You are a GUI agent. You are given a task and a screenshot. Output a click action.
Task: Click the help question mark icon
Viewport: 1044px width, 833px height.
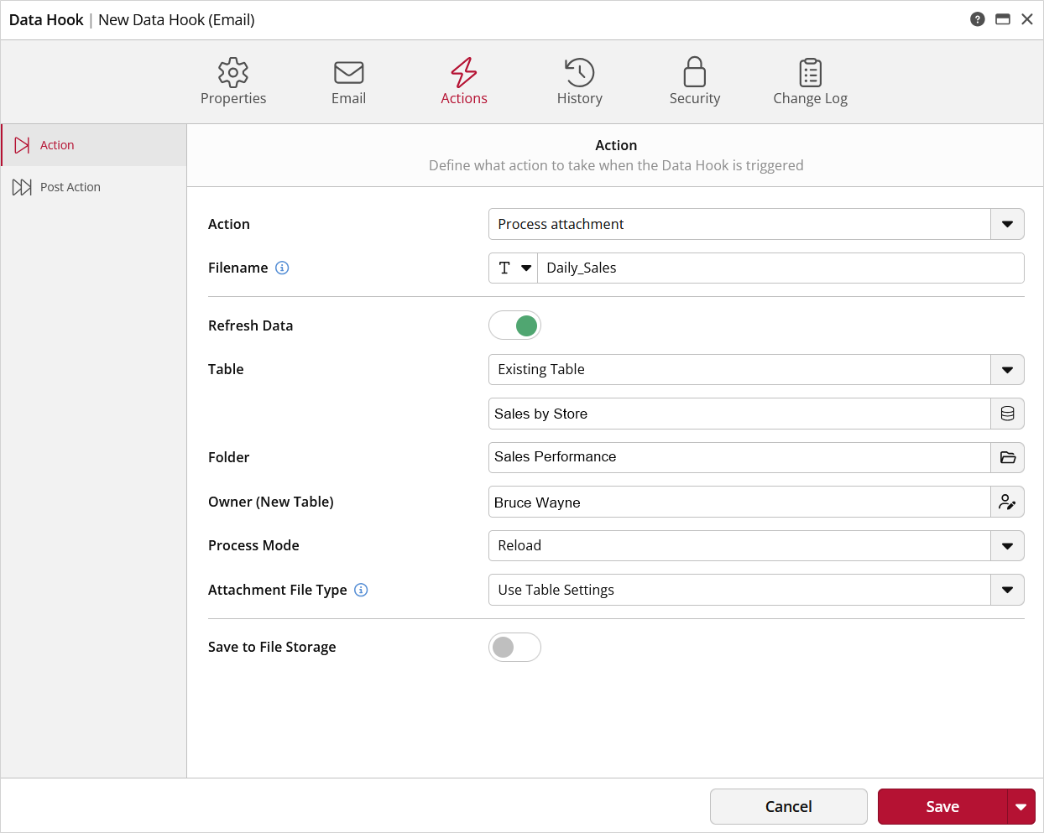(978, 19)
